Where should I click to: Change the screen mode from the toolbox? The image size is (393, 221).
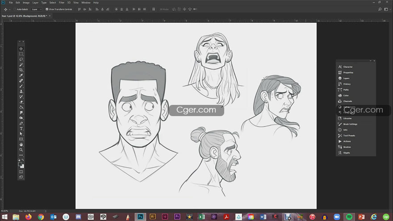coord(21,177)
